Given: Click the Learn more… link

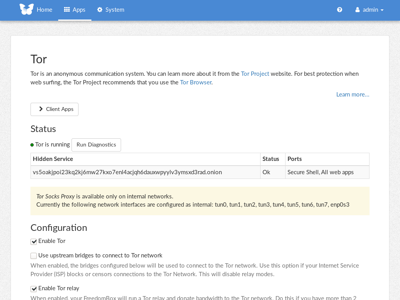Looking at the screenshot, I should click(x=352, y=95).
